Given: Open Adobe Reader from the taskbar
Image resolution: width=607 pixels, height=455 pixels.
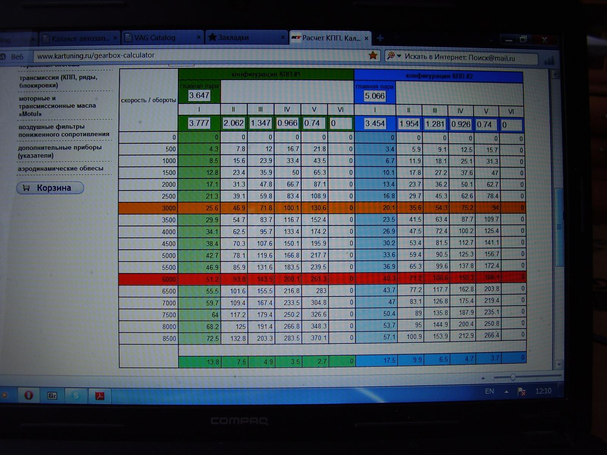Looking at the screenshot, I should pyautogui.click(x=100, y=396).
